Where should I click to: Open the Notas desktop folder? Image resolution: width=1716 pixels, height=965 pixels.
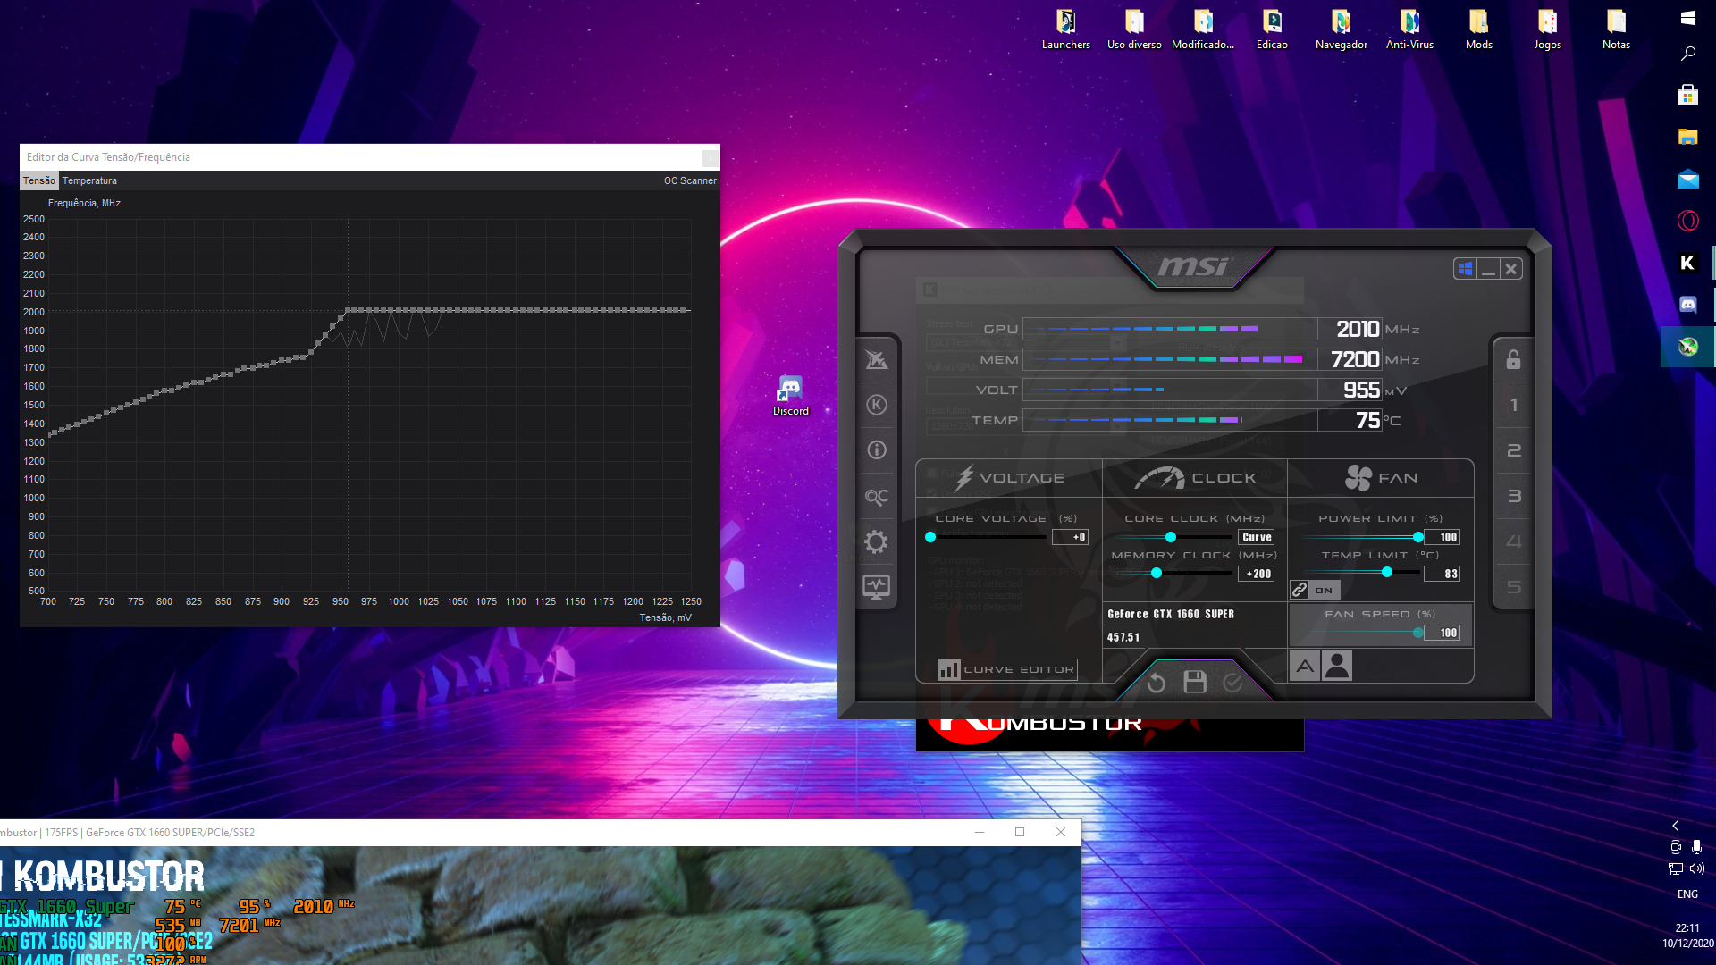pos(1616,29)
